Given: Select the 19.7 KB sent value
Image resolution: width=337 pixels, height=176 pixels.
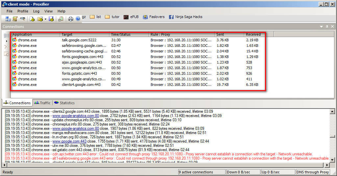Looking at the screenshot, I should click(x=223, y=85).
